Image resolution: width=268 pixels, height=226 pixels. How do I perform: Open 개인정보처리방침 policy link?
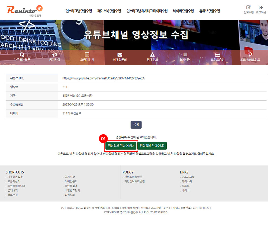[134, 181]
